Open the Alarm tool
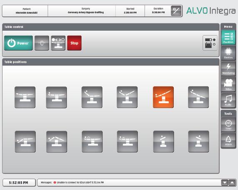 (x=228, y=140)
